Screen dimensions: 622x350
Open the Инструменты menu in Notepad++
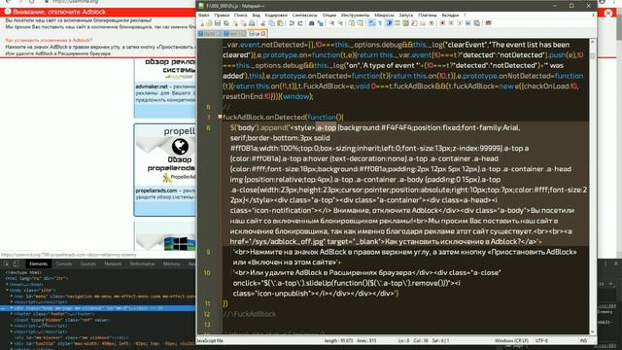355,16
